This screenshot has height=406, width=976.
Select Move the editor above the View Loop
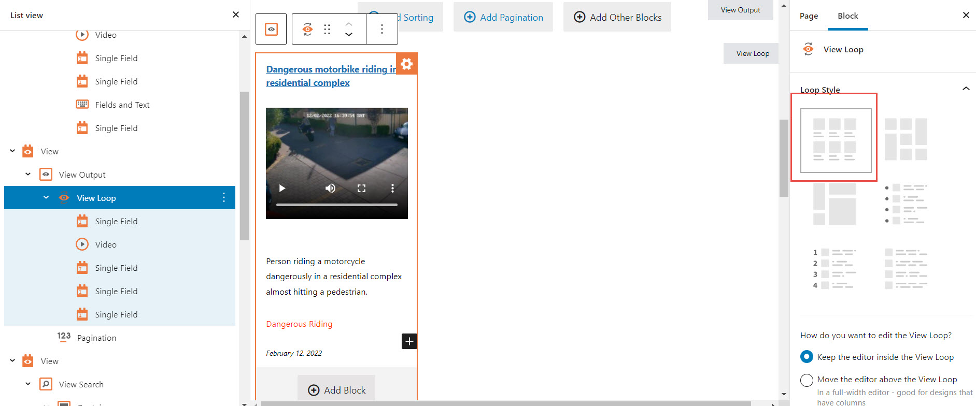point(807,380)
